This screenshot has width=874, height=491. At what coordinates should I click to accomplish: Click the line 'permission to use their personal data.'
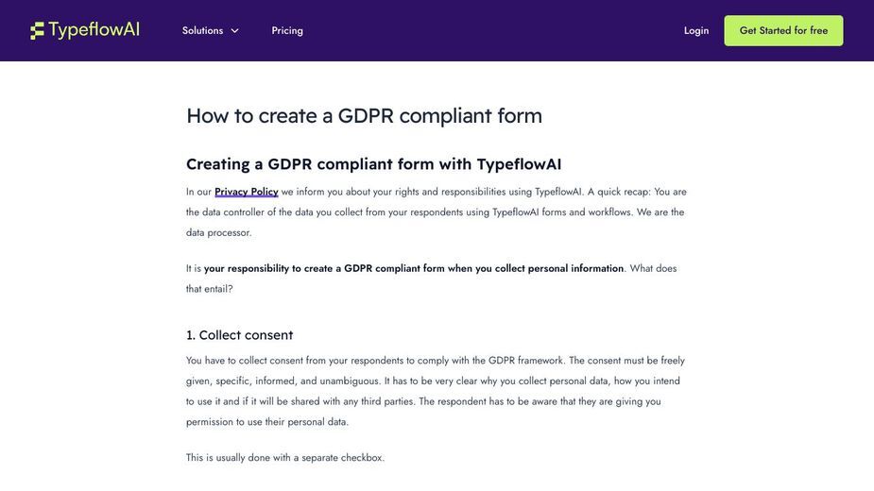pos(267,422)
